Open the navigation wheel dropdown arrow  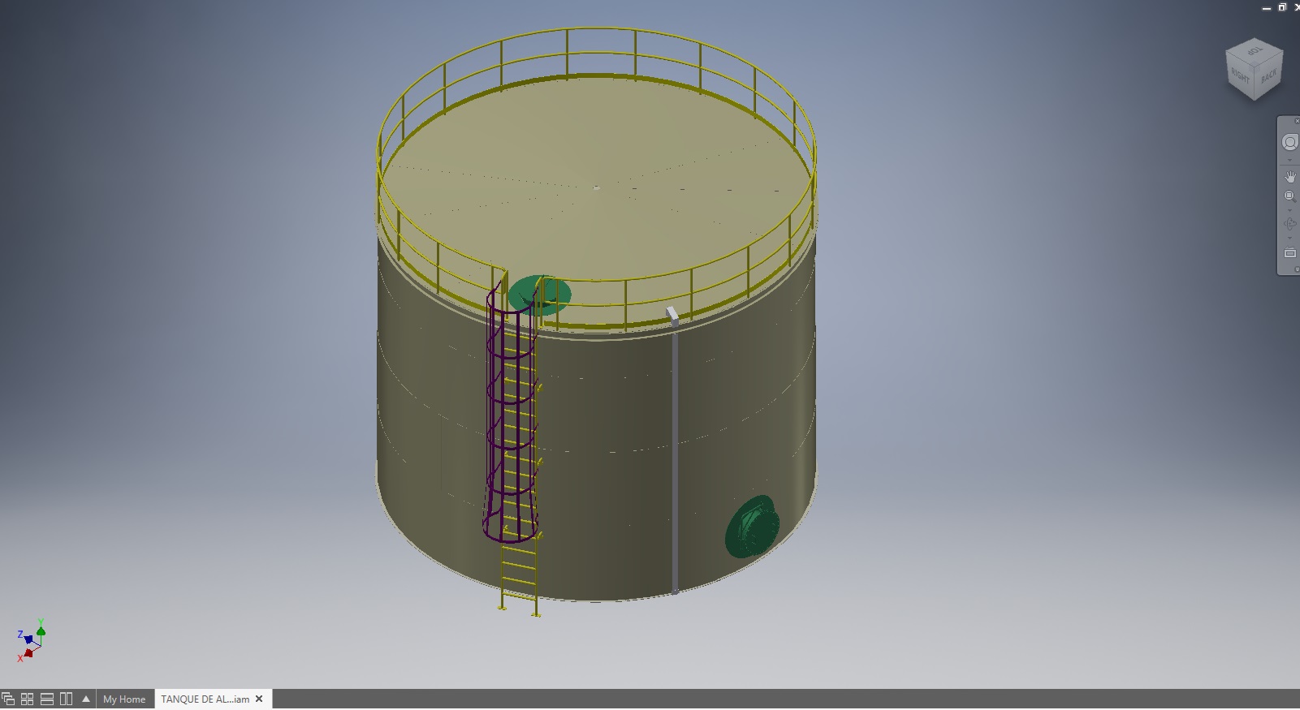coord(1289,160)
